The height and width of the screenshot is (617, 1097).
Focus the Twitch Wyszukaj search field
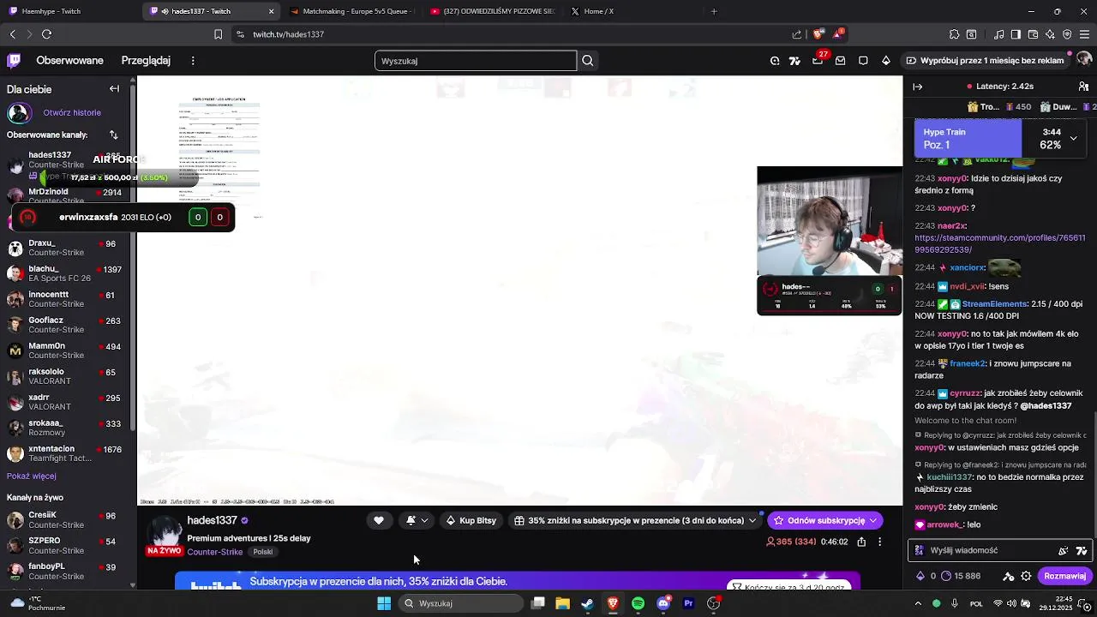[476, 61]
